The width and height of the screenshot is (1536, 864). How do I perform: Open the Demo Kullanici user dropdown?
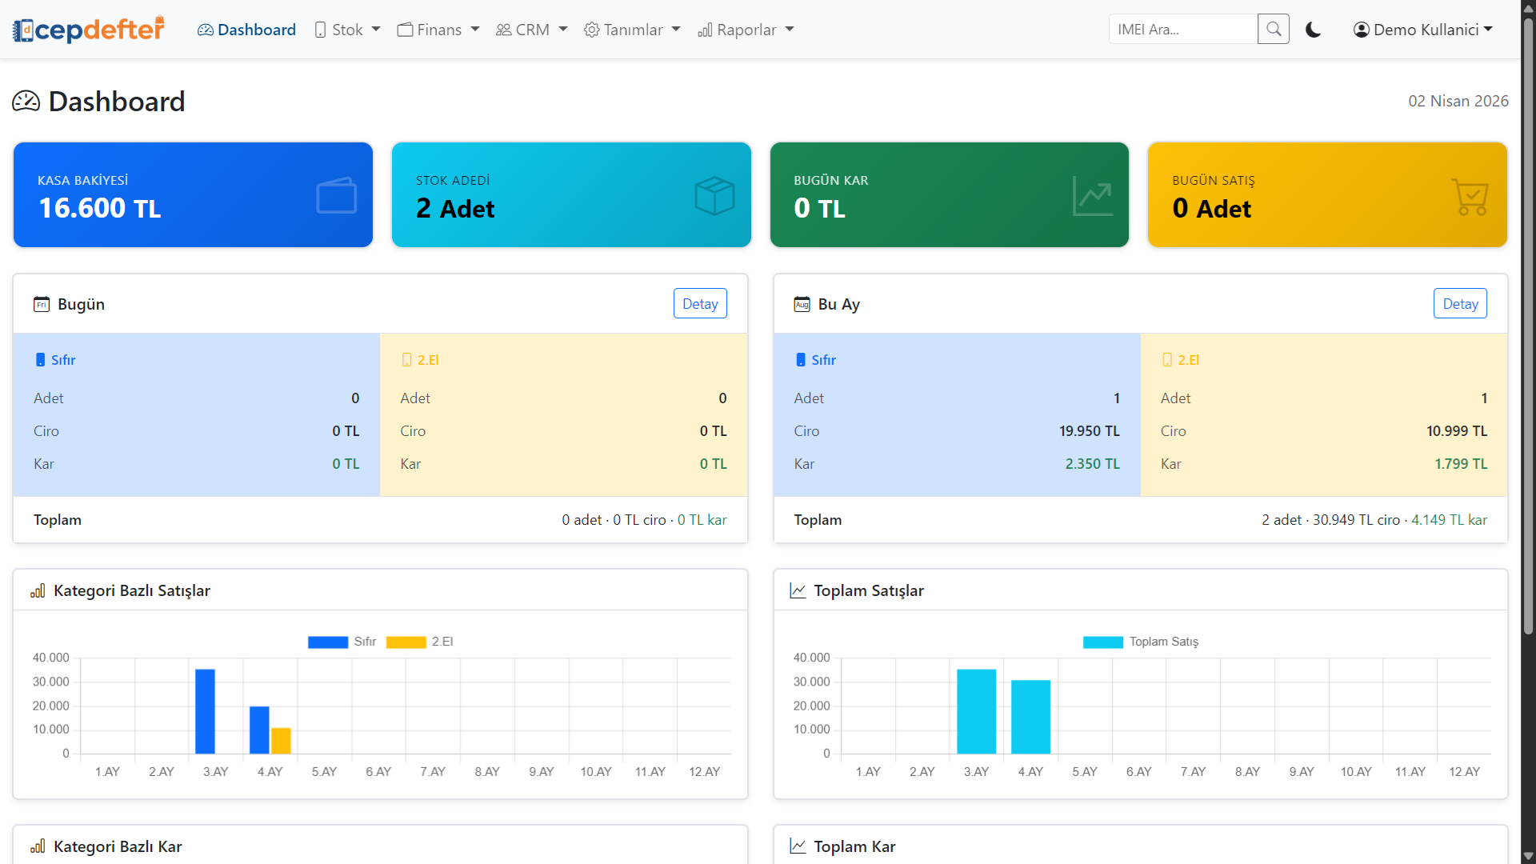[x=1423, y=30]
